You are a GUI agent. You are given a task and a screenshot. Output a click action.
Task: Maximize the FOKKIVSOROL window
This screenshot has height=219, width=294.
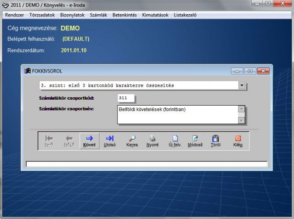point(250,71)
